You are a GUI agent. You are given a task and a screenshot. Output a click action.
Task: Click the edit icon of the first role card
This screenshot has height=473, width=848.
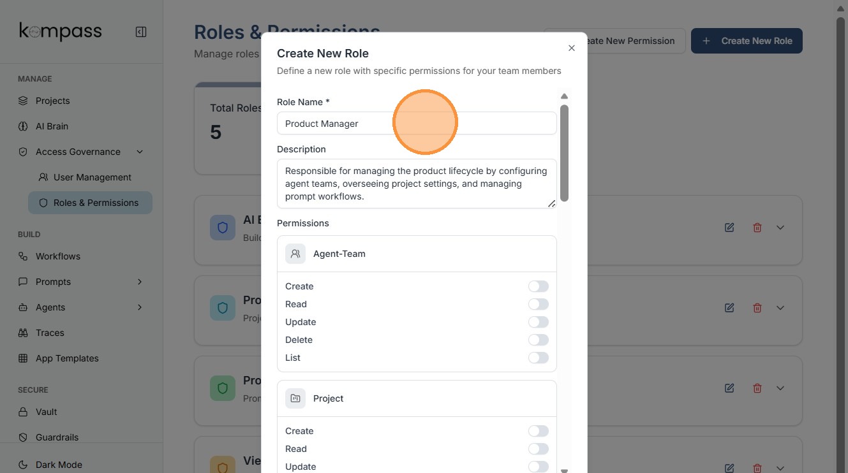729,228
